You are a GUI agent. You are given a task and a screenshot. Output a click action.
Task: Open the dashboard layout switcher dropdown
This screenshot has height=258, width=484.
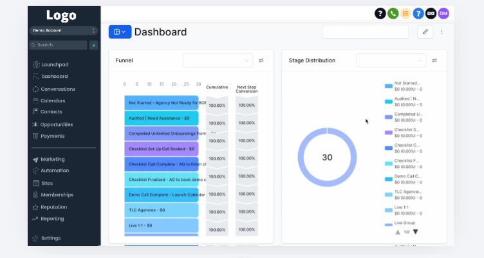coord(120,32)
